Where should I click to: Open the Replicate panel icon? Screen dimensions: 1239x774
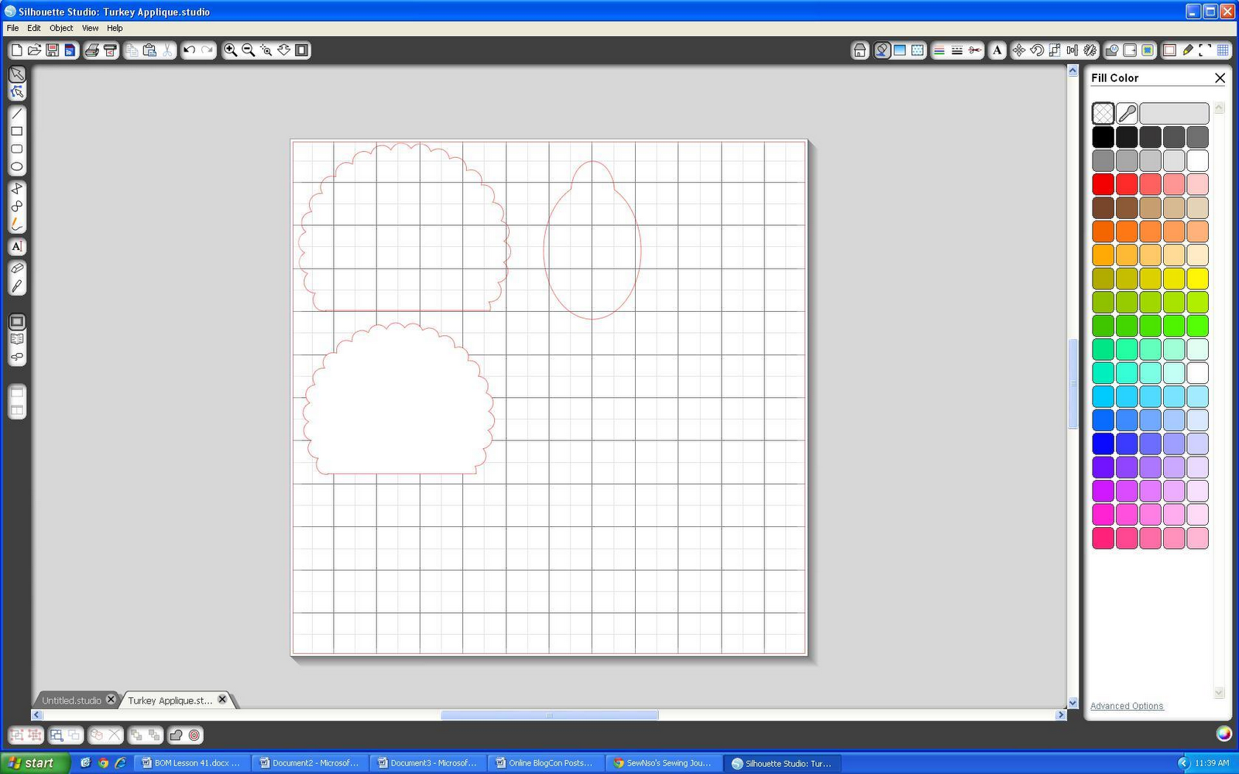(x=1090, y=50)
